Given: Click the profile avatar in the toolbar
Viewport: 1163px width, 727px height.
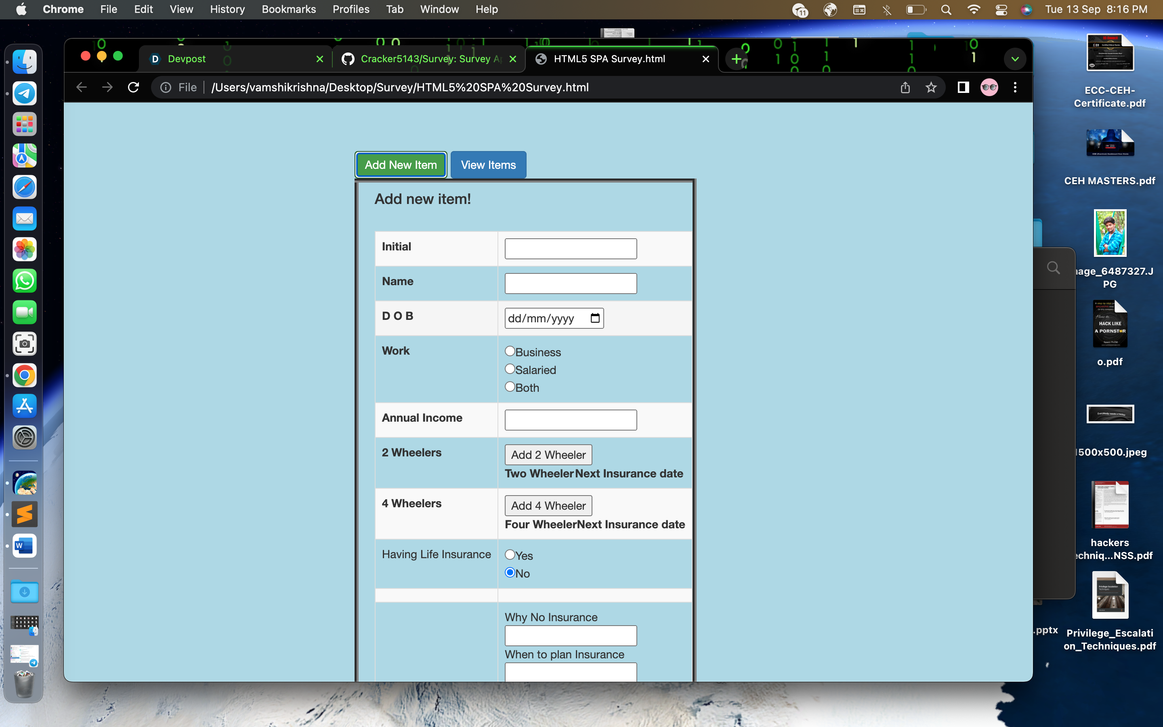Looking at the screenshot, I should click(989, 87).
